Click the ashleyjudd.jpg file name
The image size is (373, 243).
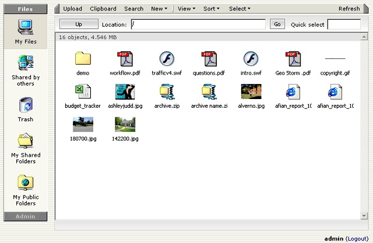[x=125, y=106]
